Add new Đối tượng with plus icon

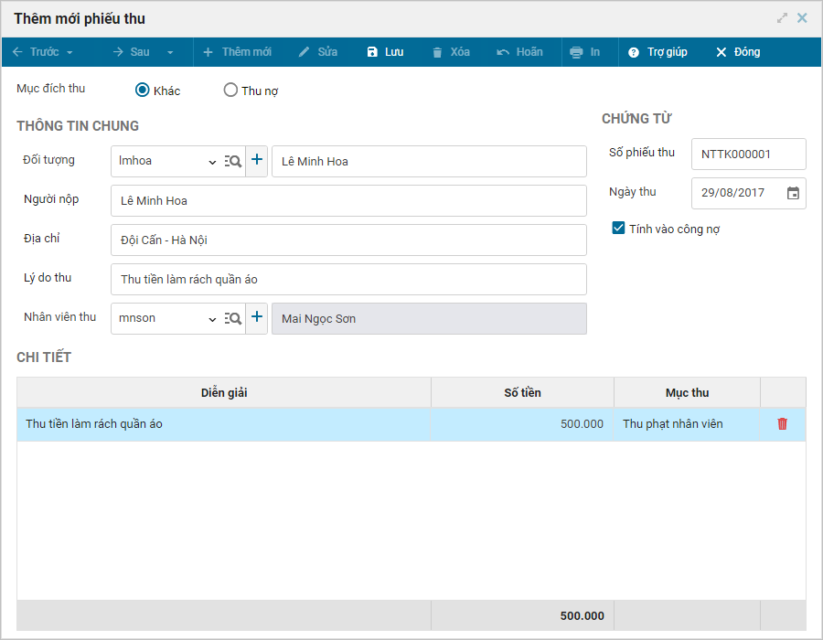[x=257, y=160]
